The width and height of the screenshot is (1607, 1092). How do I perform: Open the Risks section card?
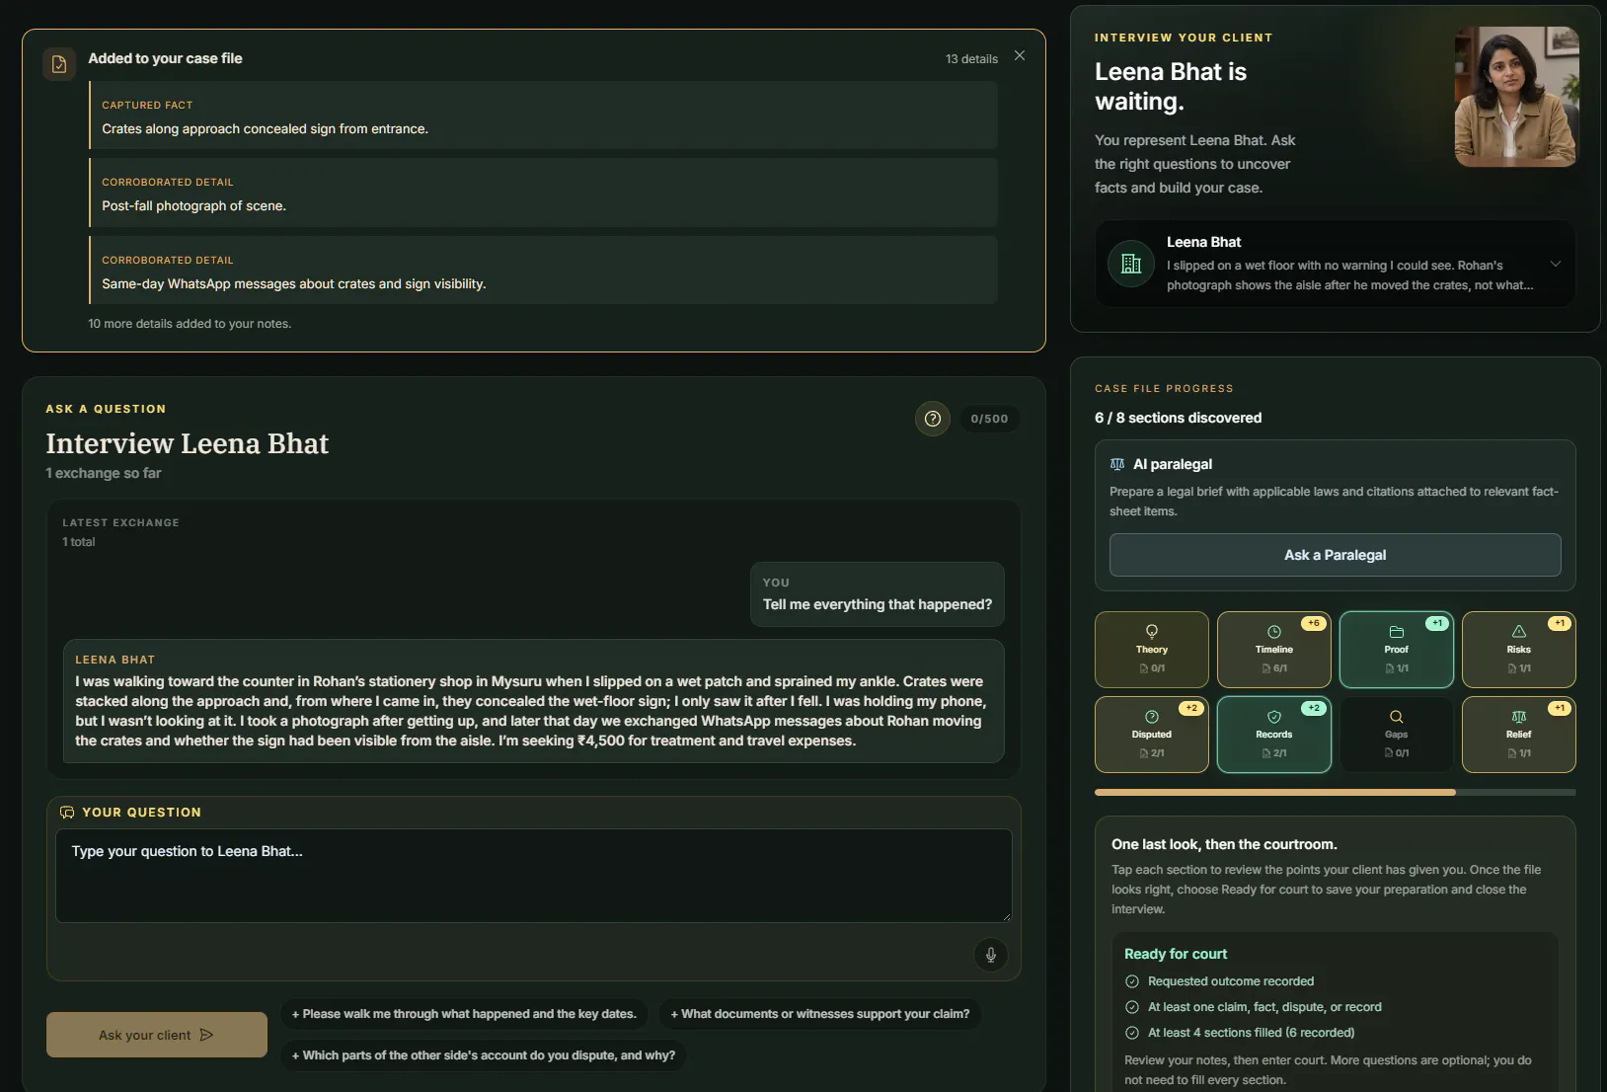[x=1518, y=650]
